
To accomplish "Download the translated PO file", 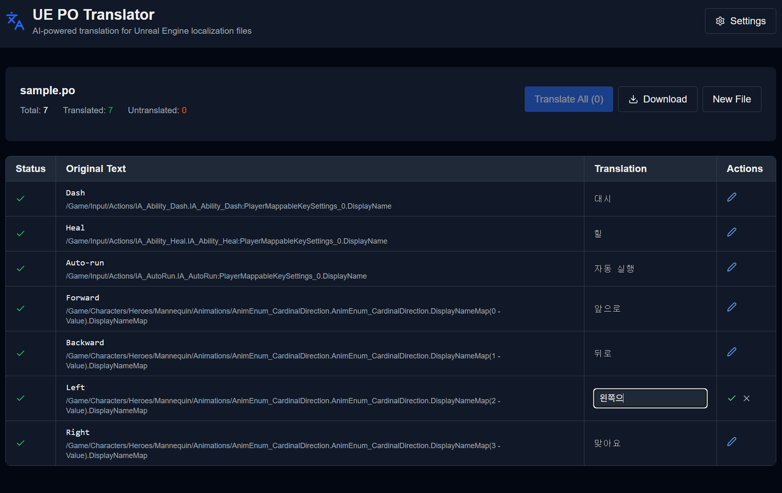I will (658, 99).
